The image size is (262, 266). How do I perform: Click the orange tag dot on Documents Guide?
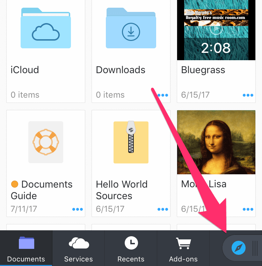pos(15,184)
